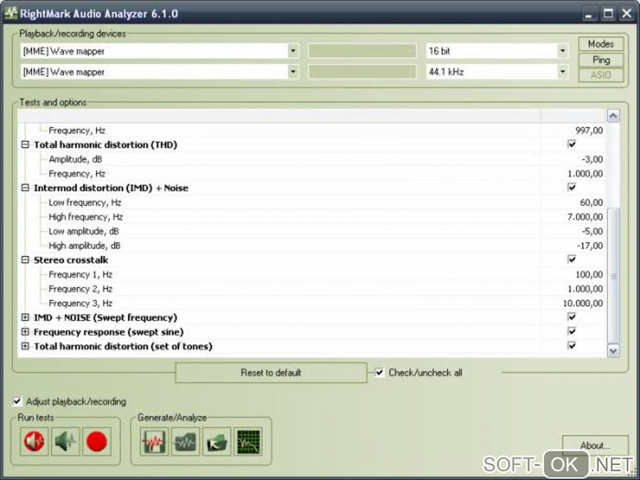Screen dimensions: 640x480
Task: Select High amplitude, dB value -17,00
Action: tap(590, 245)
